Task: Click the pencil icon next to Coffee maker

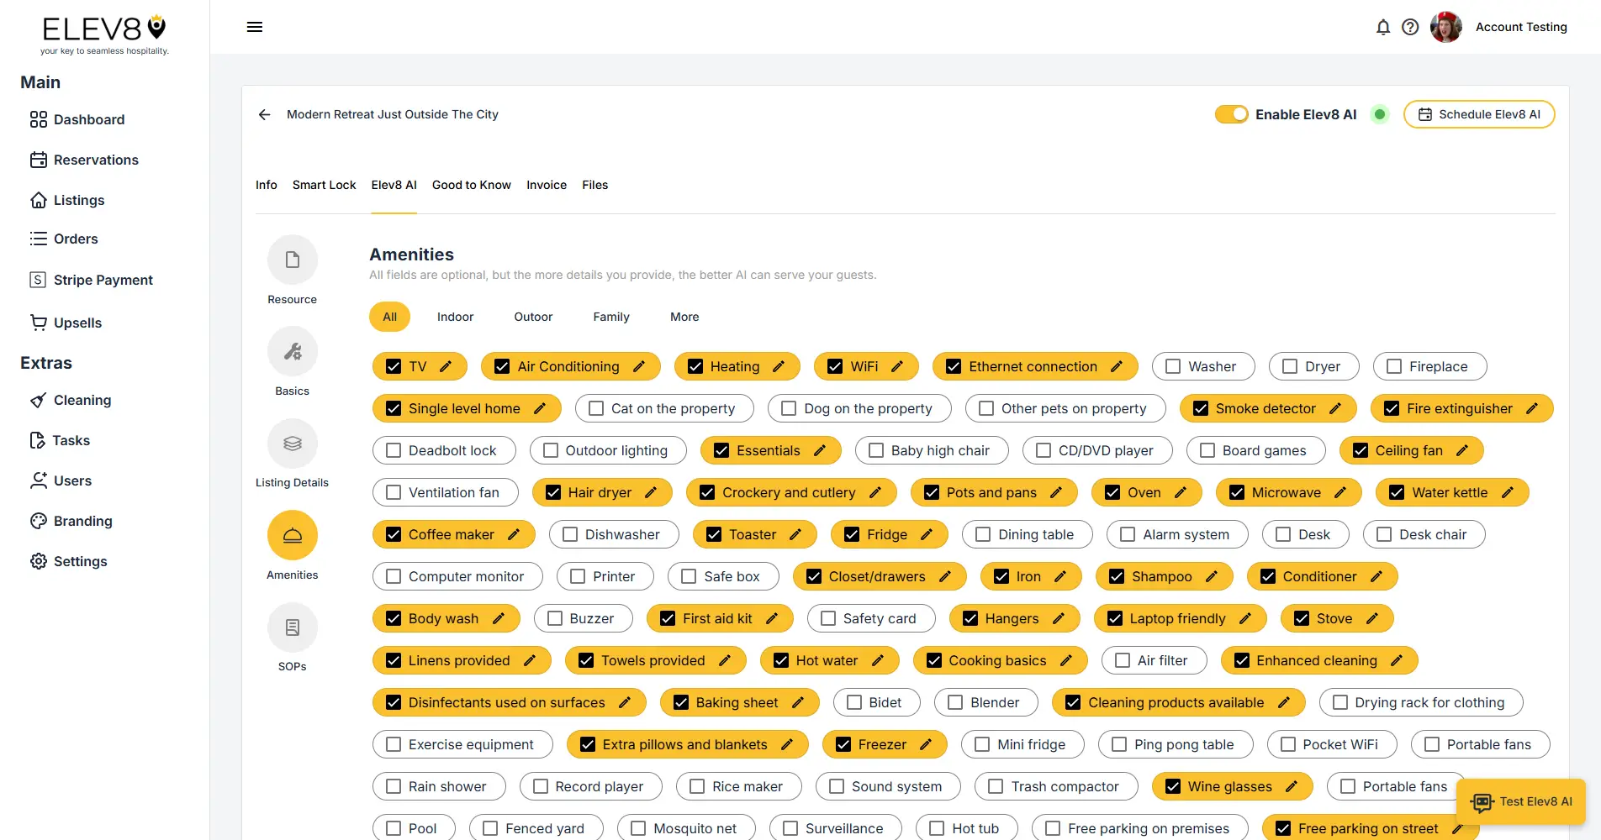Action: click(514, 534)
